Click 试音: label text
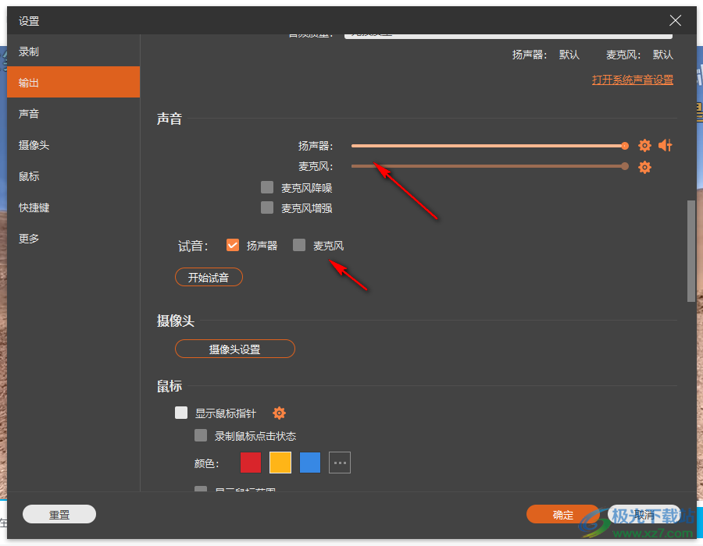This screenshot has width=703, height=546. point(193,246)
